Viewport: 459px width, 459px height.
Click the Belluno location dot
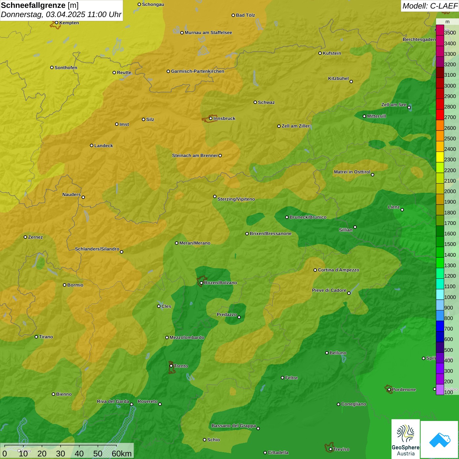[x=327, y=353]
